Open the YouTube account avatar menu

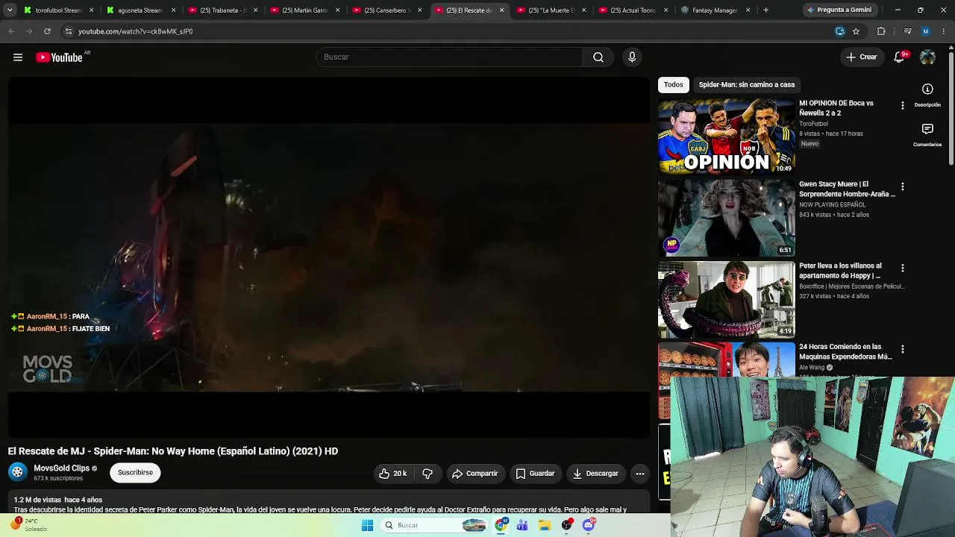(927, 57)
